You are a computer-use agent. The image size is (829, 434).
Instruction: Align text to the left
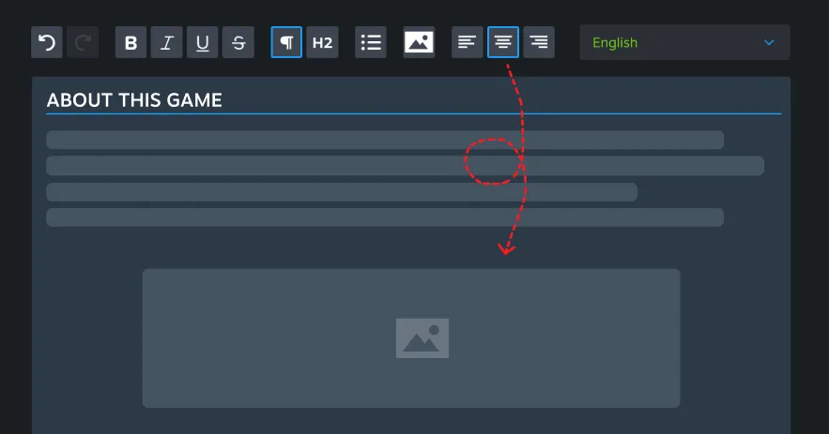tap(468, 42)
